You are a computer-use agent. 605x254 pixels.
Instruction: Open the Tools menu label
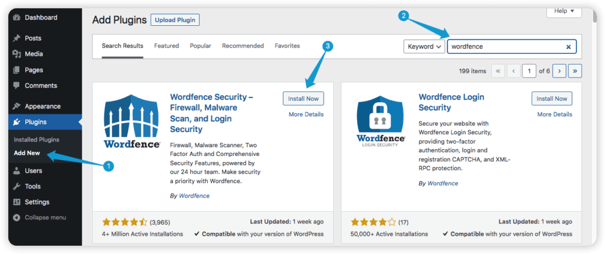click(x=33, y=187)
